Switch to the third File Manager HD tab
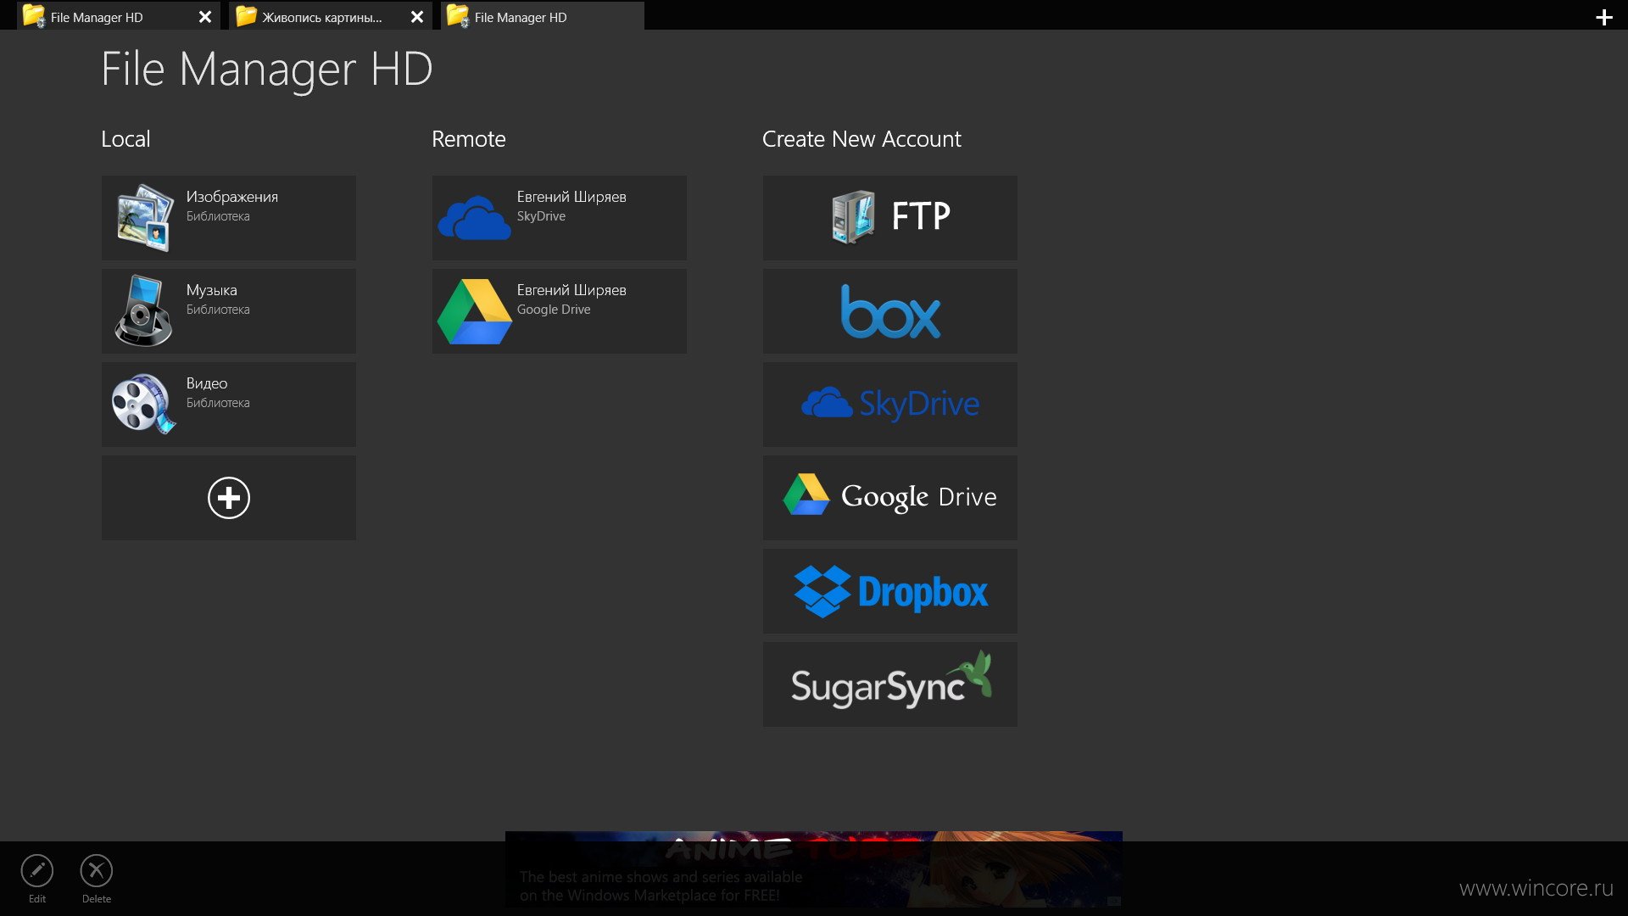This screenshot has width=1628, height=916. [543, 17]
